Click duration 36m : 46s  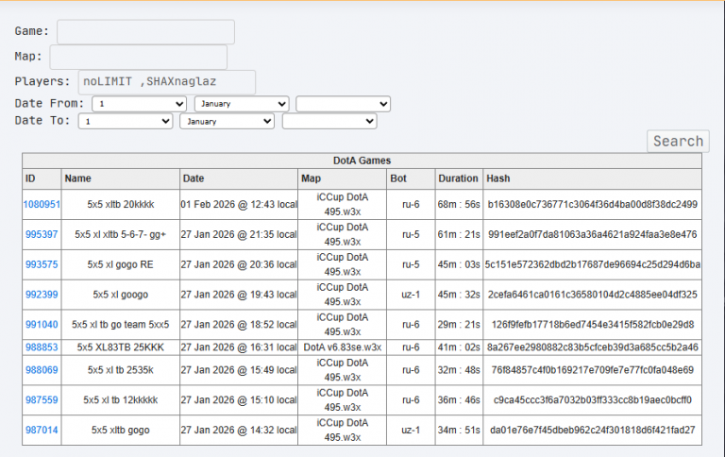459,400
